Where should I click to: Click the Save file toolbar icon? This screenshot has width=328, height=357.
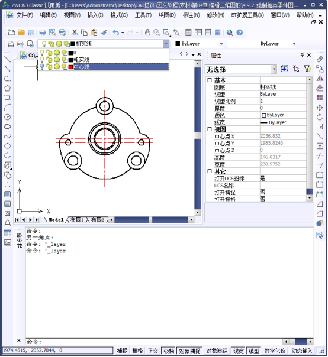tap(31, 33)
